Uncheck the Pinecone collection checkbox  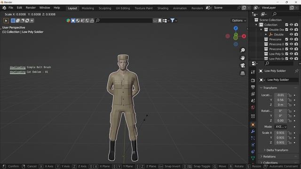(x=286, y=39)
